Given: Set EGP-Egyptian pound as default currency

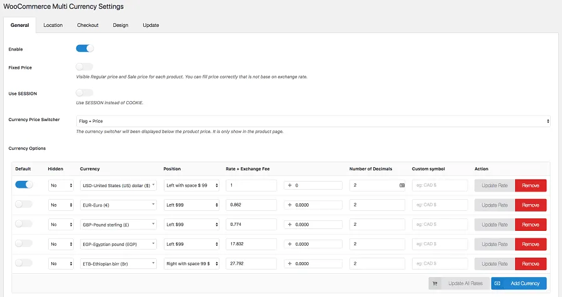Looking at the screenshot, I should click(24, 243).
